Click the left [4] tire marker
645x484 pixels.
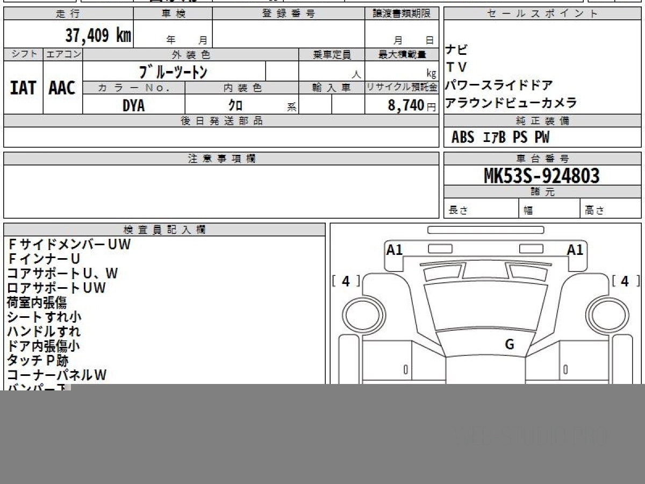pyautogui.click(x=346, y=281)
